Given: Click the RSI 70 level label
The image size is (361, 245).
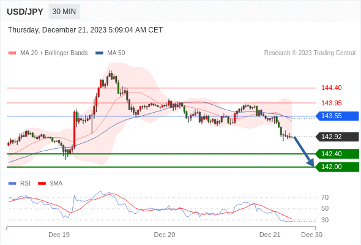Looking at the screenshot, I should pyautogui.click(x=325, y=197).
